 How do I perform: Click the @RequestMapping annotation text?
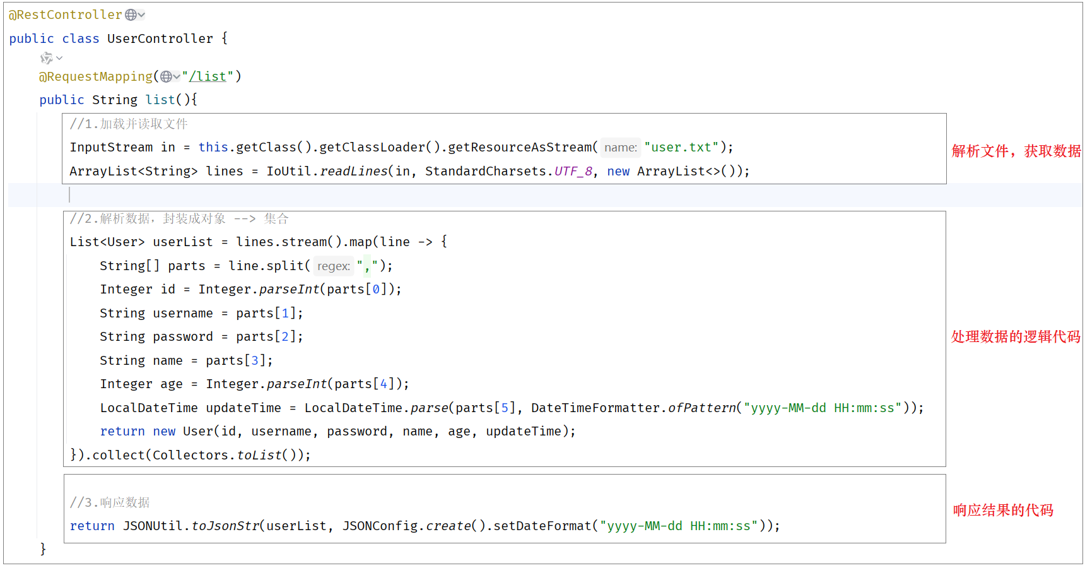pos(96,76)
